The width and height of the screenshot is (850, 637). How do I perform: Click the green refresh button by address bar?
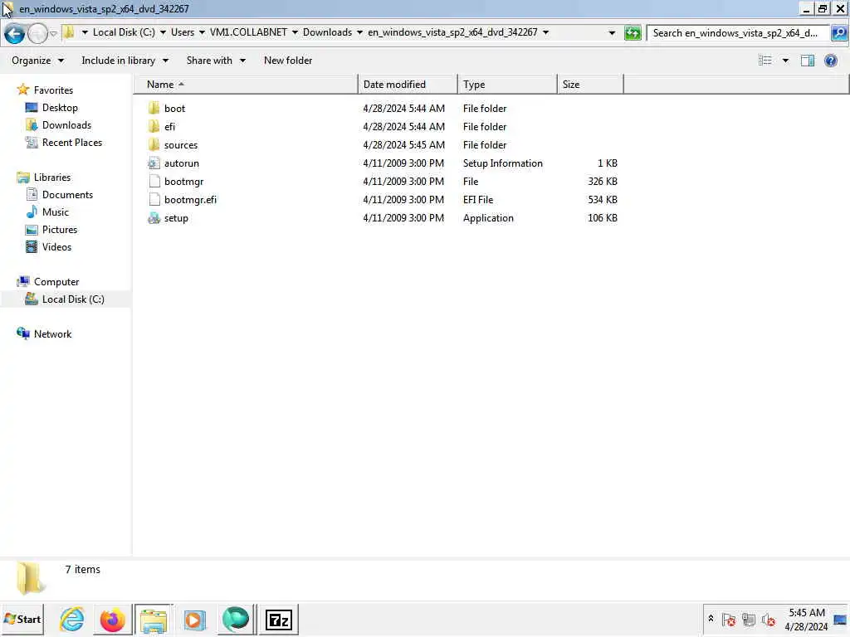632,33
